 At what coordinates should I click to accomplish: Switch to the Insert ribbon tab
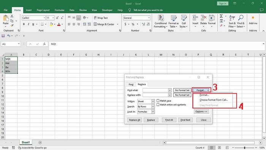[x=28, y=10]
